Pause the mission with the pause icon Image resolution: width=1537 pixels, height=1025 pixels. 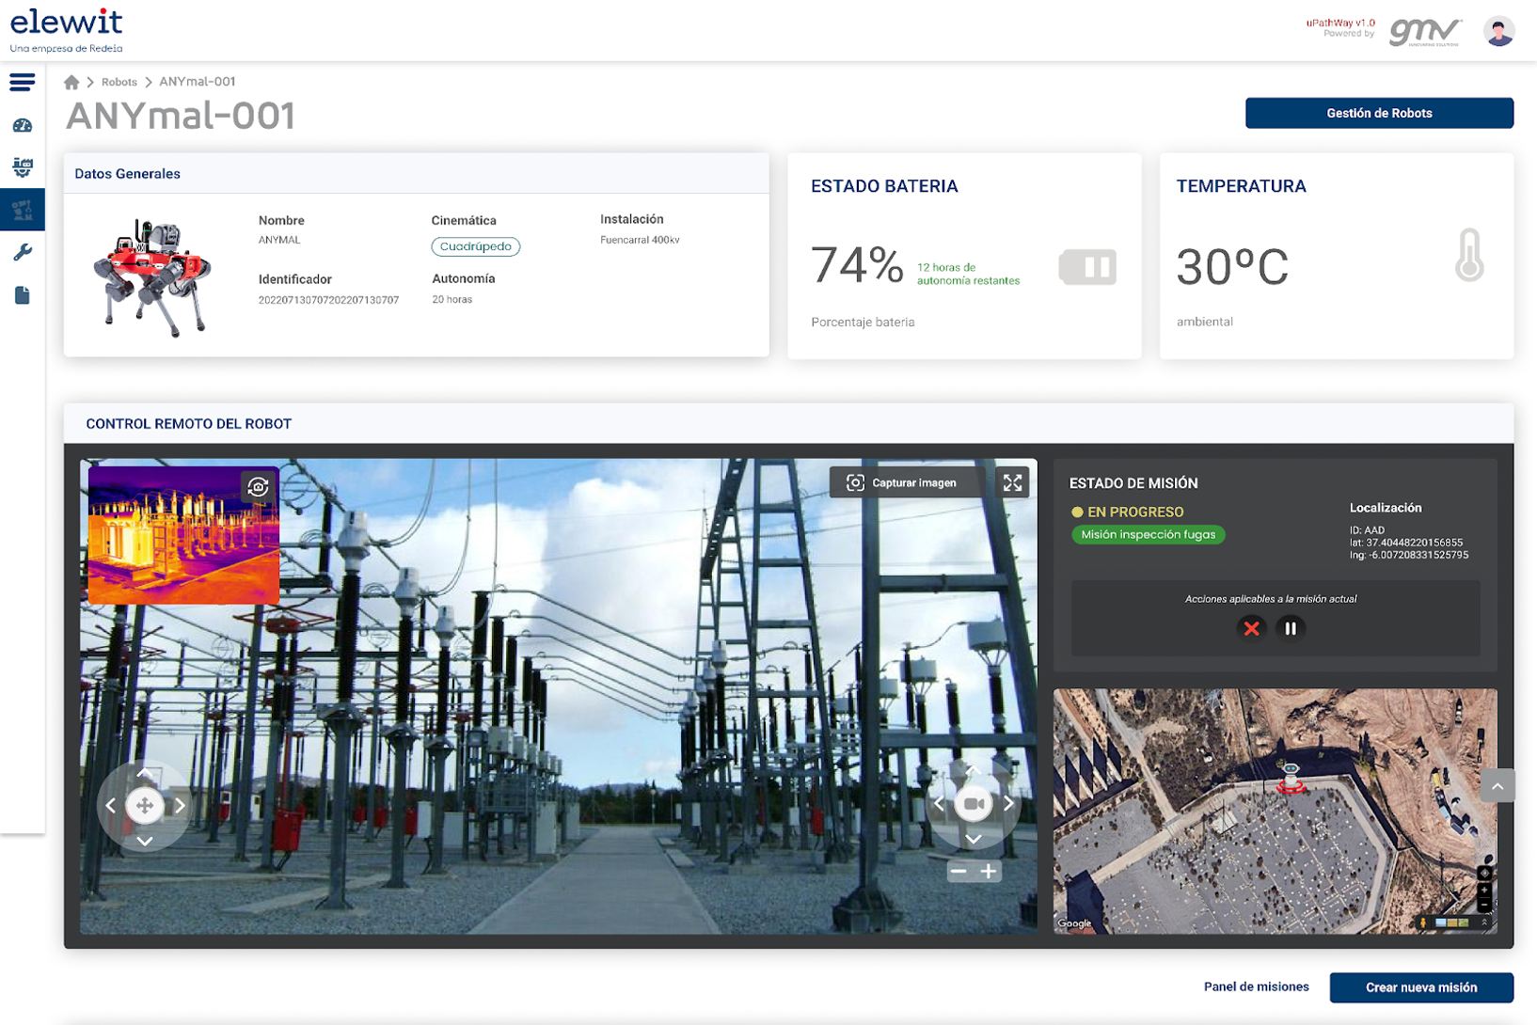(1290, 628)
